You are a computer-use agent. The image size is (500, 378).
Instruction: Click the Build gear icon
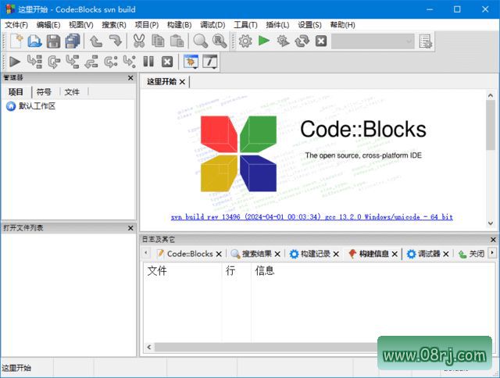pyautogui.click(x=245, y=41)
